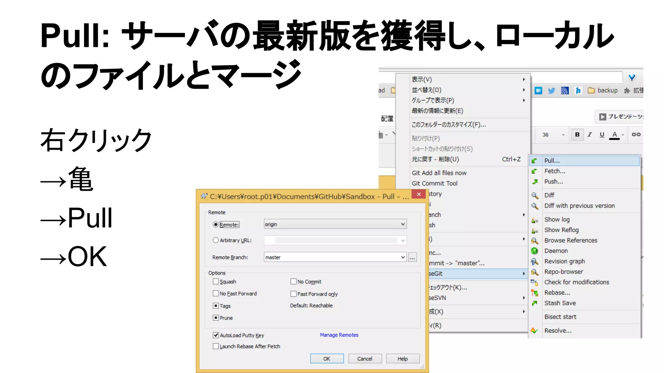Toggle bold formatting in the background editor
Image resolution: width=664 pixels, height=373 pixels.
tap(577, 134)
